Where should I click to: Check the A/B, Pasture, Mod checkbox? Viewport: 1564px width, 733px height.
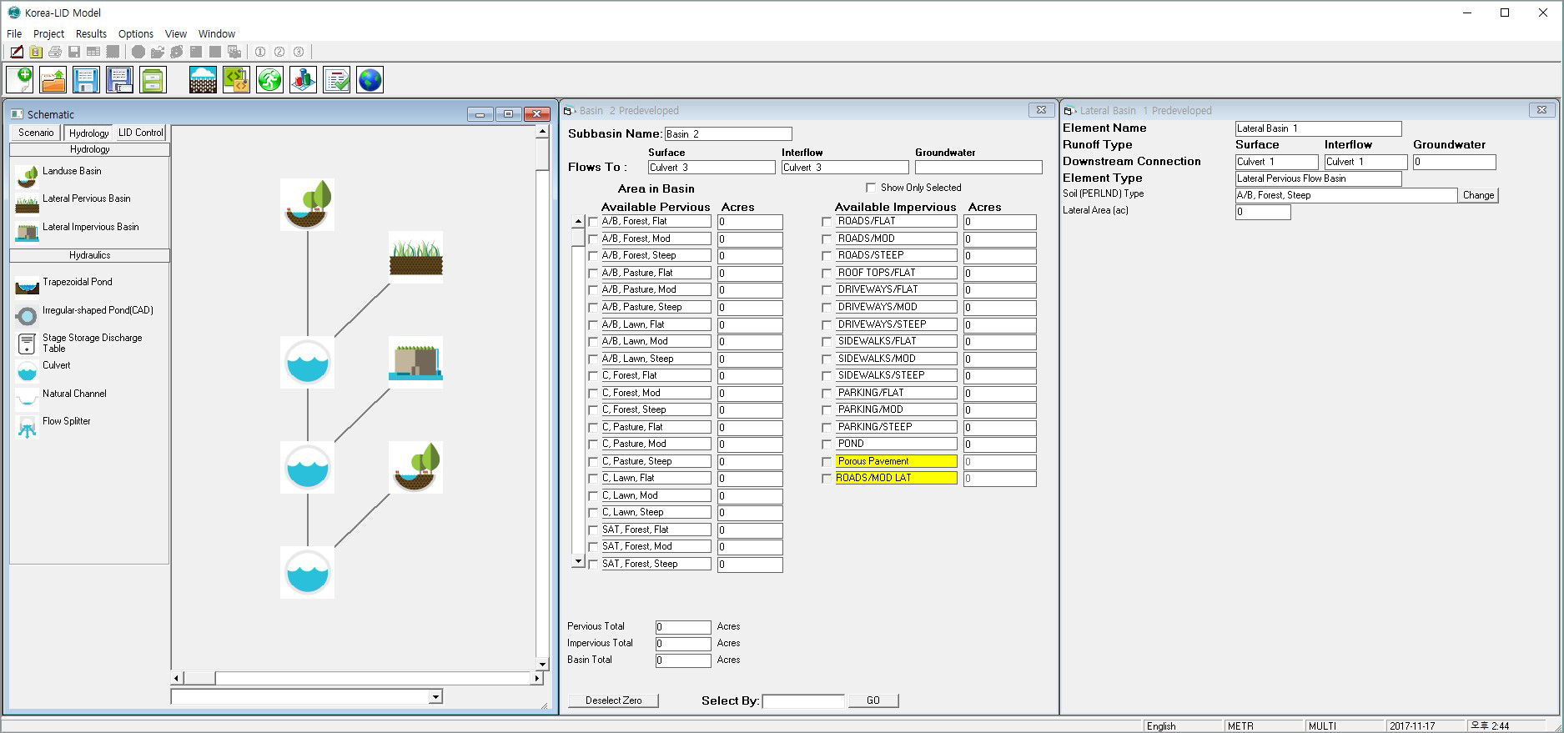594,290
